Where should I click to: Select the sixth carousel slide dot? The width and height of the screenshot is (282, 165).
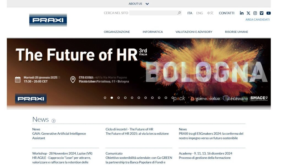(139, 98)
